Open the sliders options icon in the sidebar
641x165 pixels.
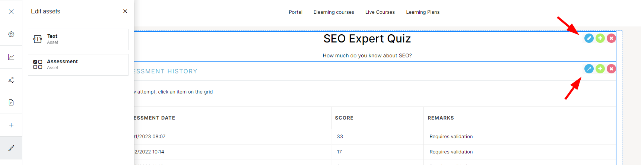point(11,80)
